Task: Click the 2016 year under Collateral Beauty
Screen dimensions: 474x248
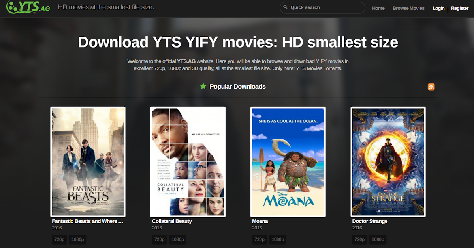Action: click(x=157, y=228)
